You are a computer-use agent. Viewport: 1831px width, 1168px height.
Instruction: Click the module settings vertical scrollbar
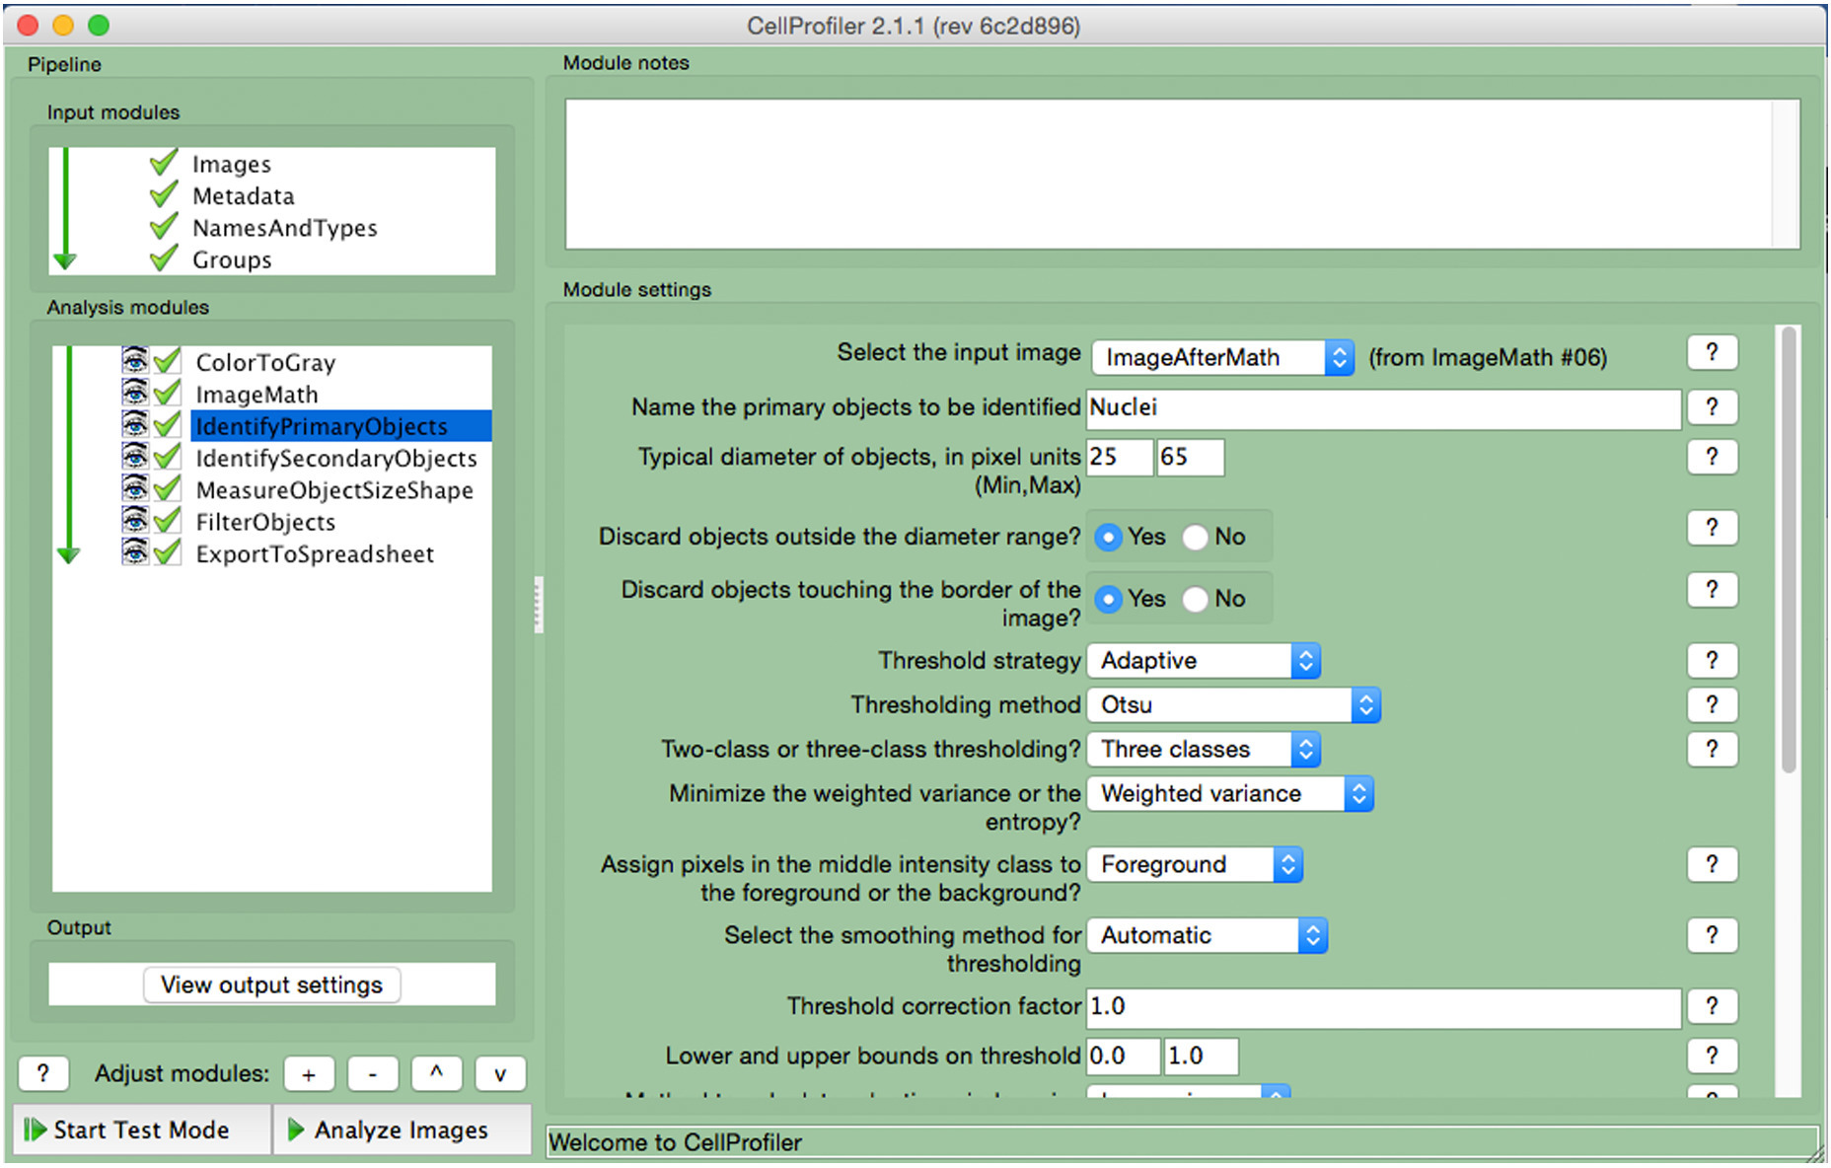tap(1788, 552)
